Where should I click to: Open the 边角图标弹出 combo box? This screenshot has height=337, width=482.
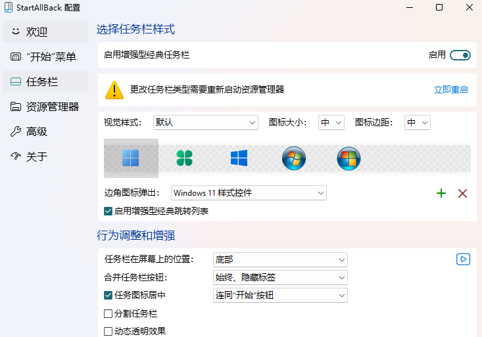pyautogui.click(x=249, y=193)
